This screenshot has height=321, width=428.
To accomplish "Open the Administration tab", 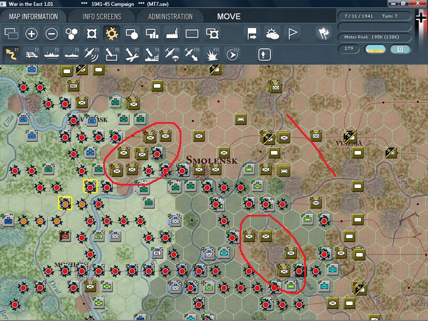I will point(170,17).
